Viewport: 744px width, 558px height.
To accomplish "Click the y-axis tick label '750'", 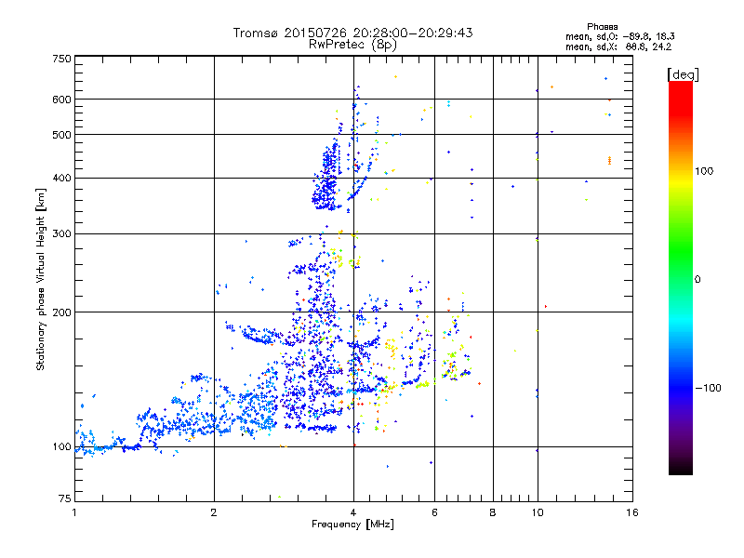I will point(61,59).
